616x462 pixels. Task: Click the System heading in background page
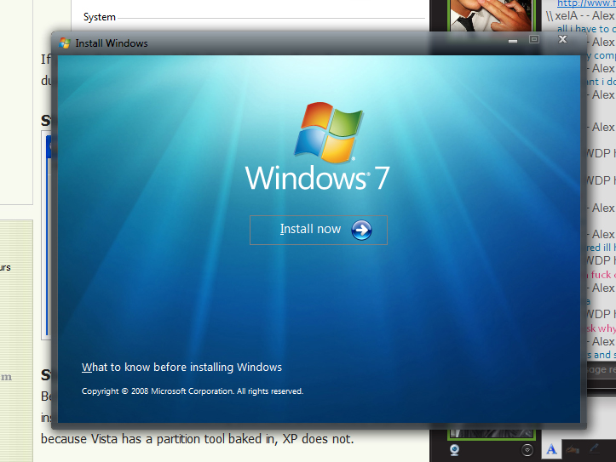pos(100,17)
